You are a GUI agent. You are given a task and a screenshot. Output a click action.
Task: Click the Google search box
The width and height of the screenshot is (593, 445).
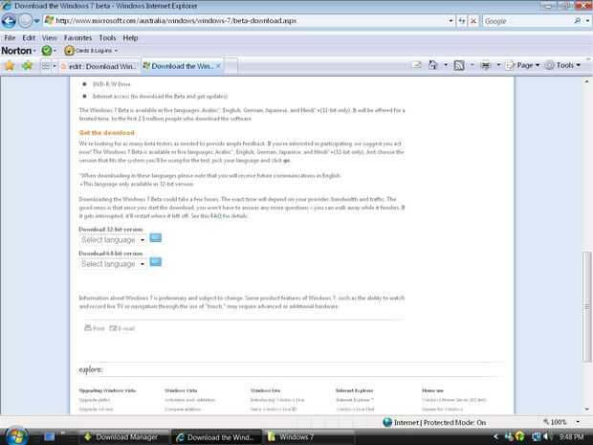point(528,21)
